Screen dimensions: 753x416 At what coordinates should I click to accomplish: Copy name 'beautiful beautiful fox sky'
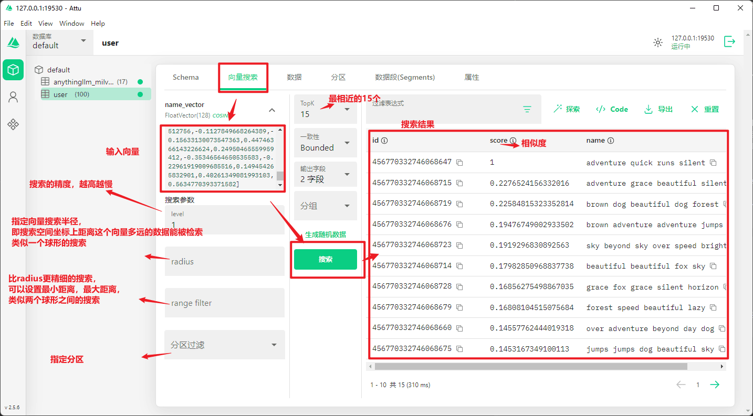713,266
